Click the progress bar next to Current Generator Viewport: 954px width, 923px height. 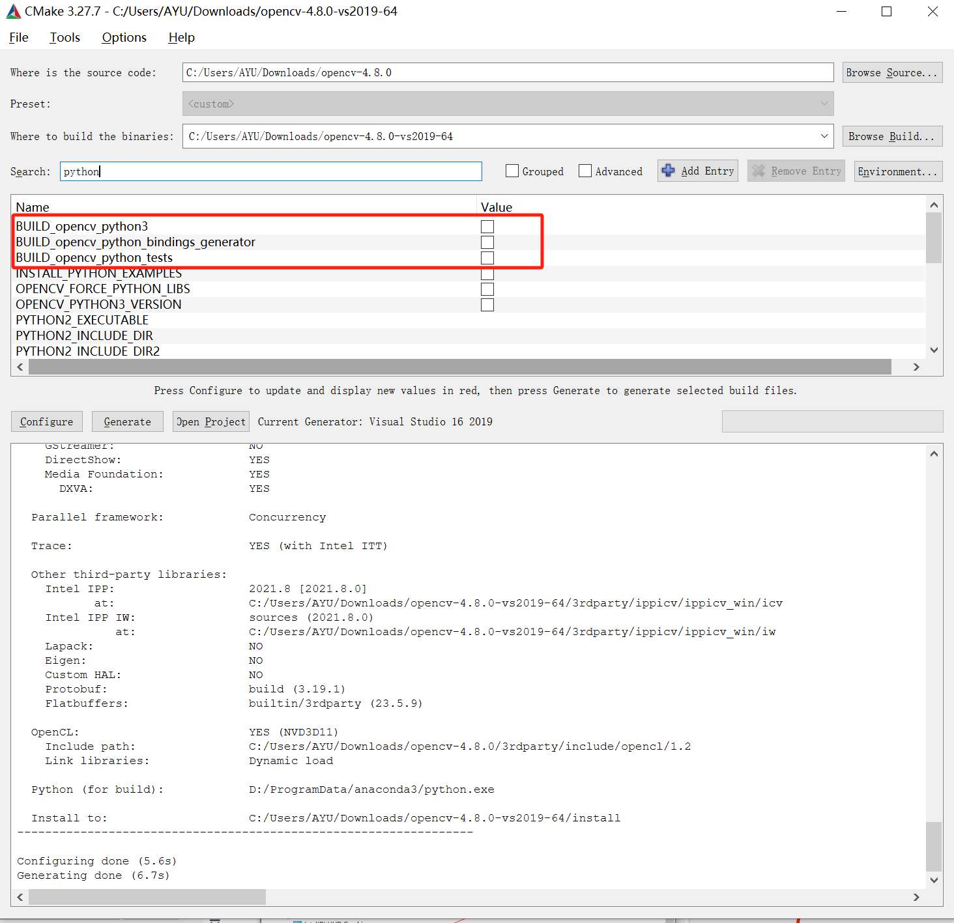(832, 421)
